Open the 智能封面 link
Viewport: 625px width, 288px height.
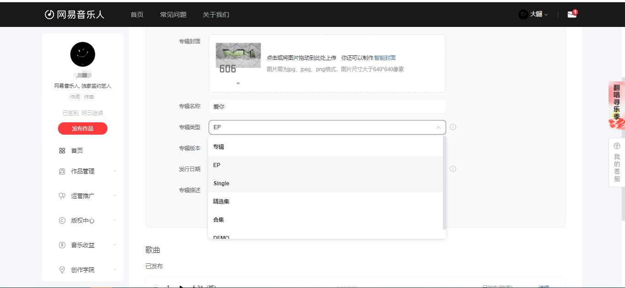(x=385, y=58)
